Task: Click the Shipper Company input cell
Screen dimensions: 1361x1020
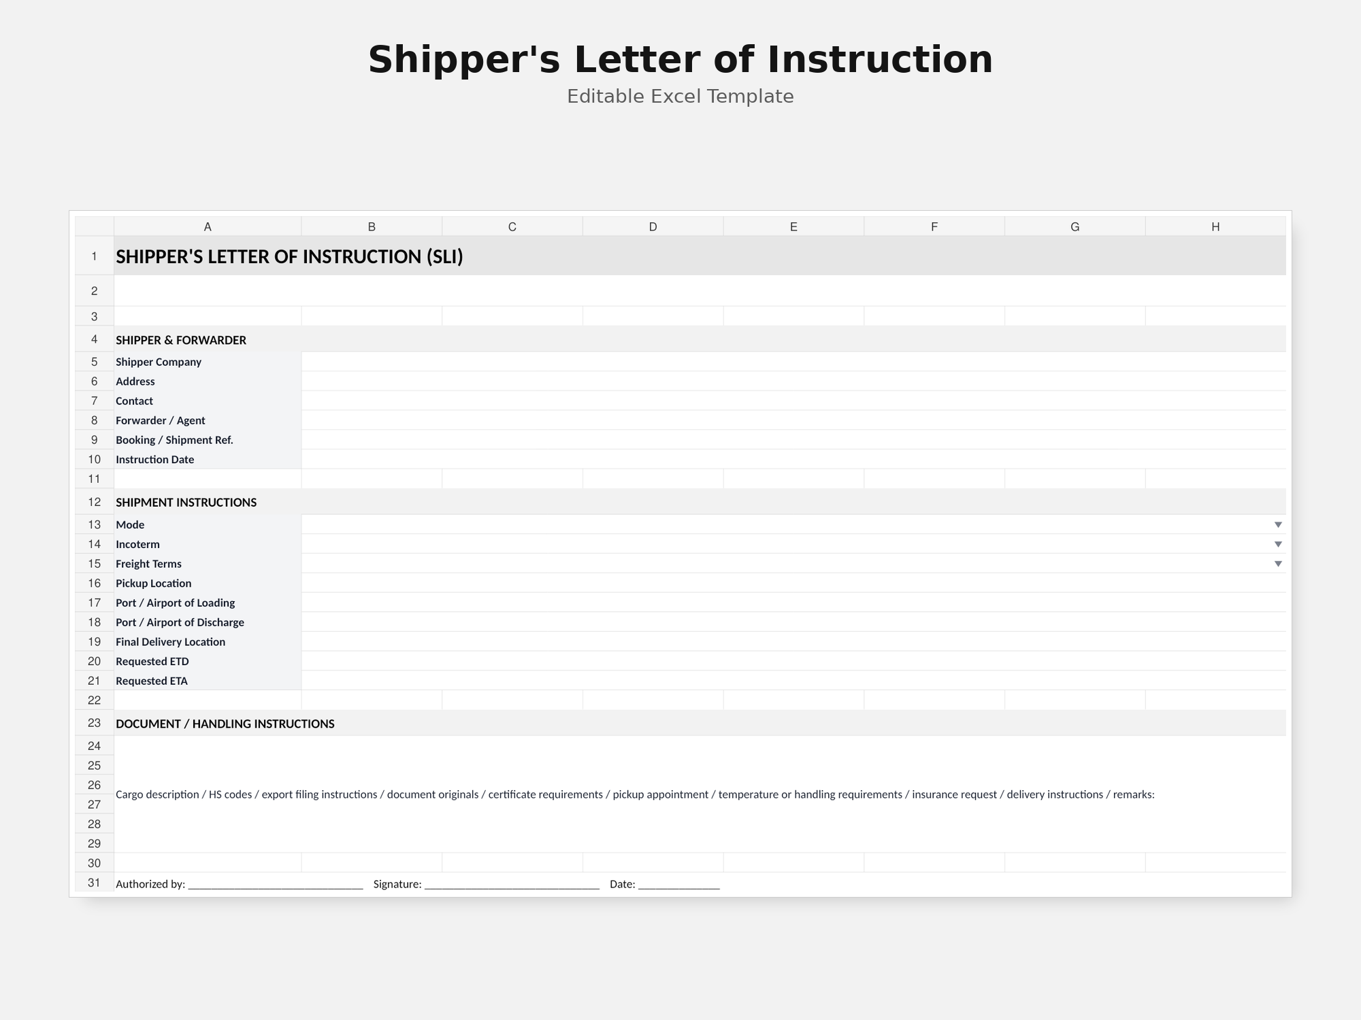Action: click(x=793, y=362)
